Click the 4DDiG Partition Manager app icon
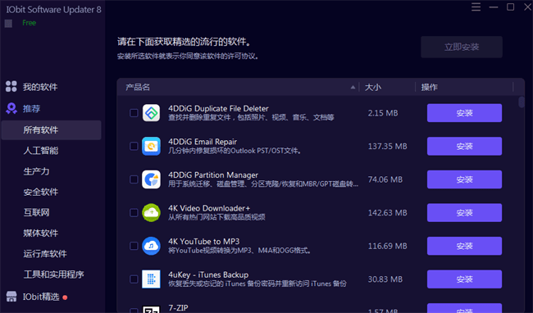The width and height of the screenshot is (533, 313). click(151, 179)
